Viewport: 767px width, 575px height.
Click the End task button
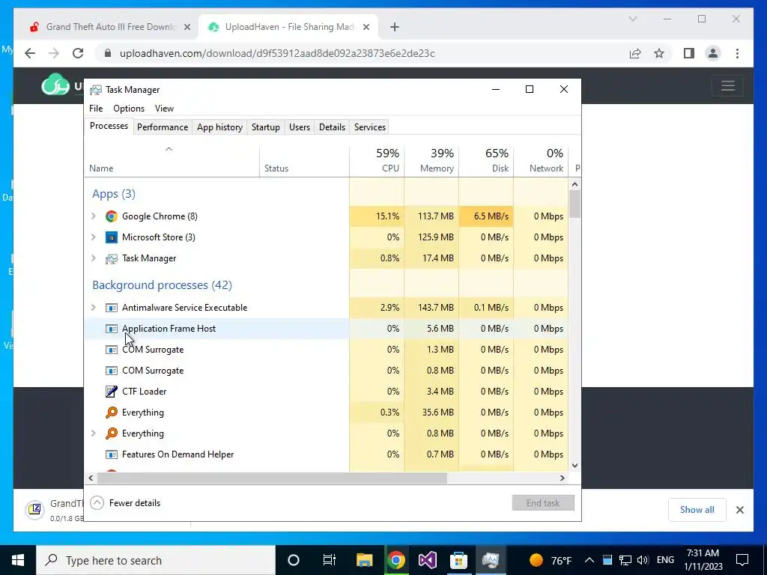coord(543,502)
